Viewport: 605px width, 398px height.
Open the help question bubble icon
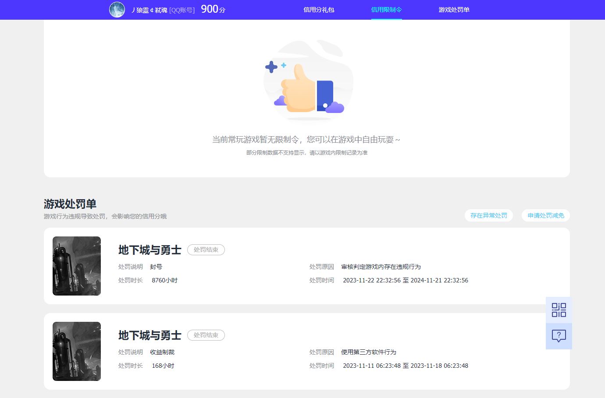tap(559, 336)
